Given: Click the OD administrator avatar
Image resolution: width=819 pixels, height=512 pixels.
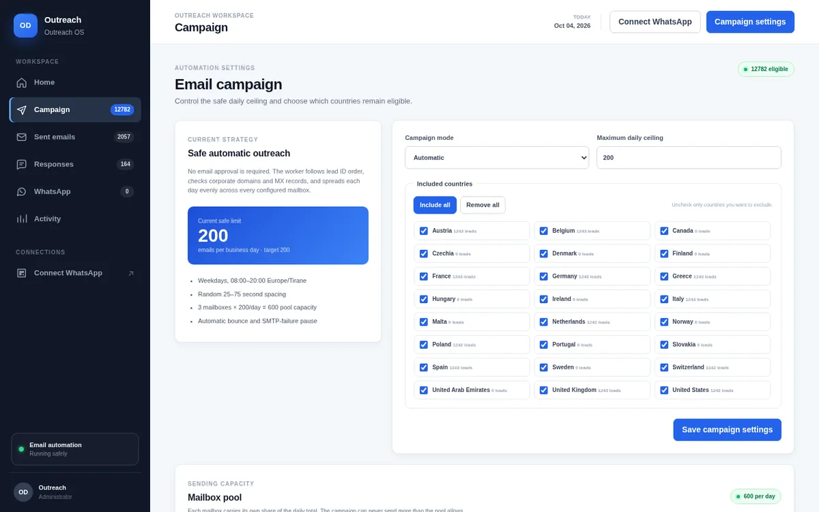Looking at the screenshot, I should pos(23,492).
